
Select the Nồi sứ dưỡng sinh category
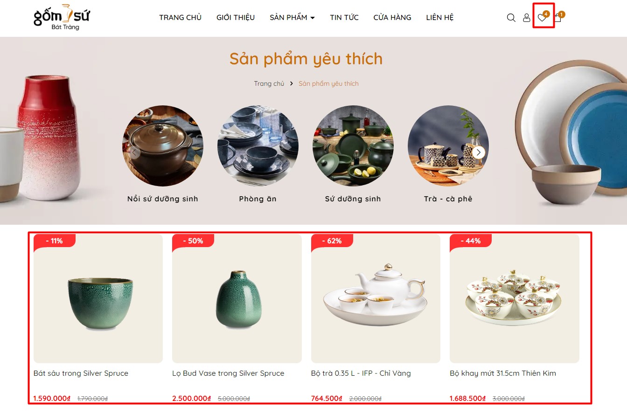pos(163,199)
